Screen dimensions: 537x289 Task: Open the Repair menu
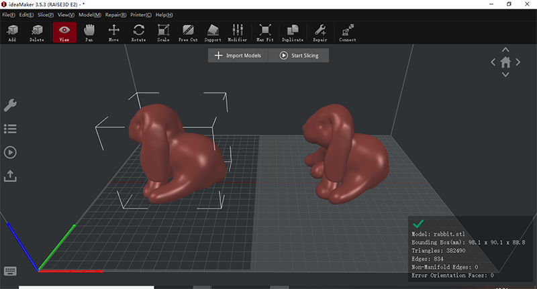pyautogui.click(x=115, y=15)
